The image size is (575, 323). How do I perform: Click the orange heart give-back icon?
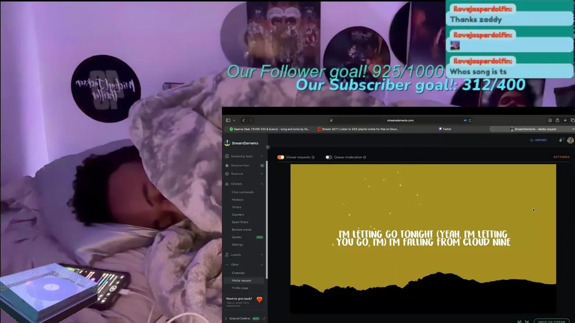tap(259, 300)
